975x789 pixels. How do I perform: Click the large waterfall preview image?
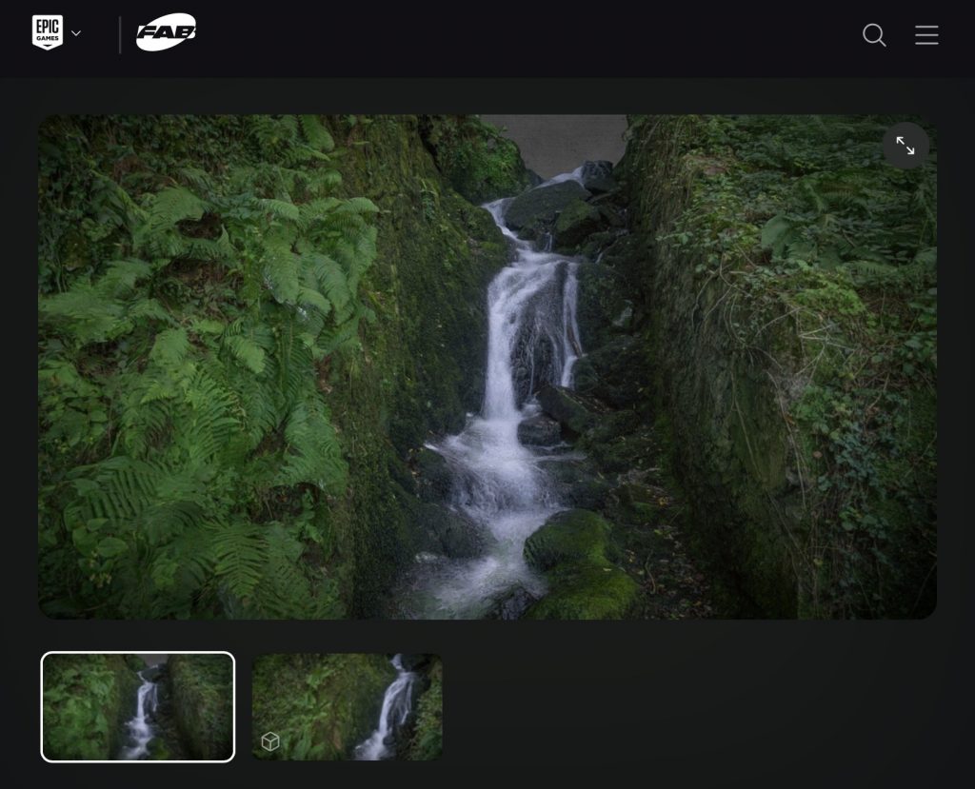487,366
